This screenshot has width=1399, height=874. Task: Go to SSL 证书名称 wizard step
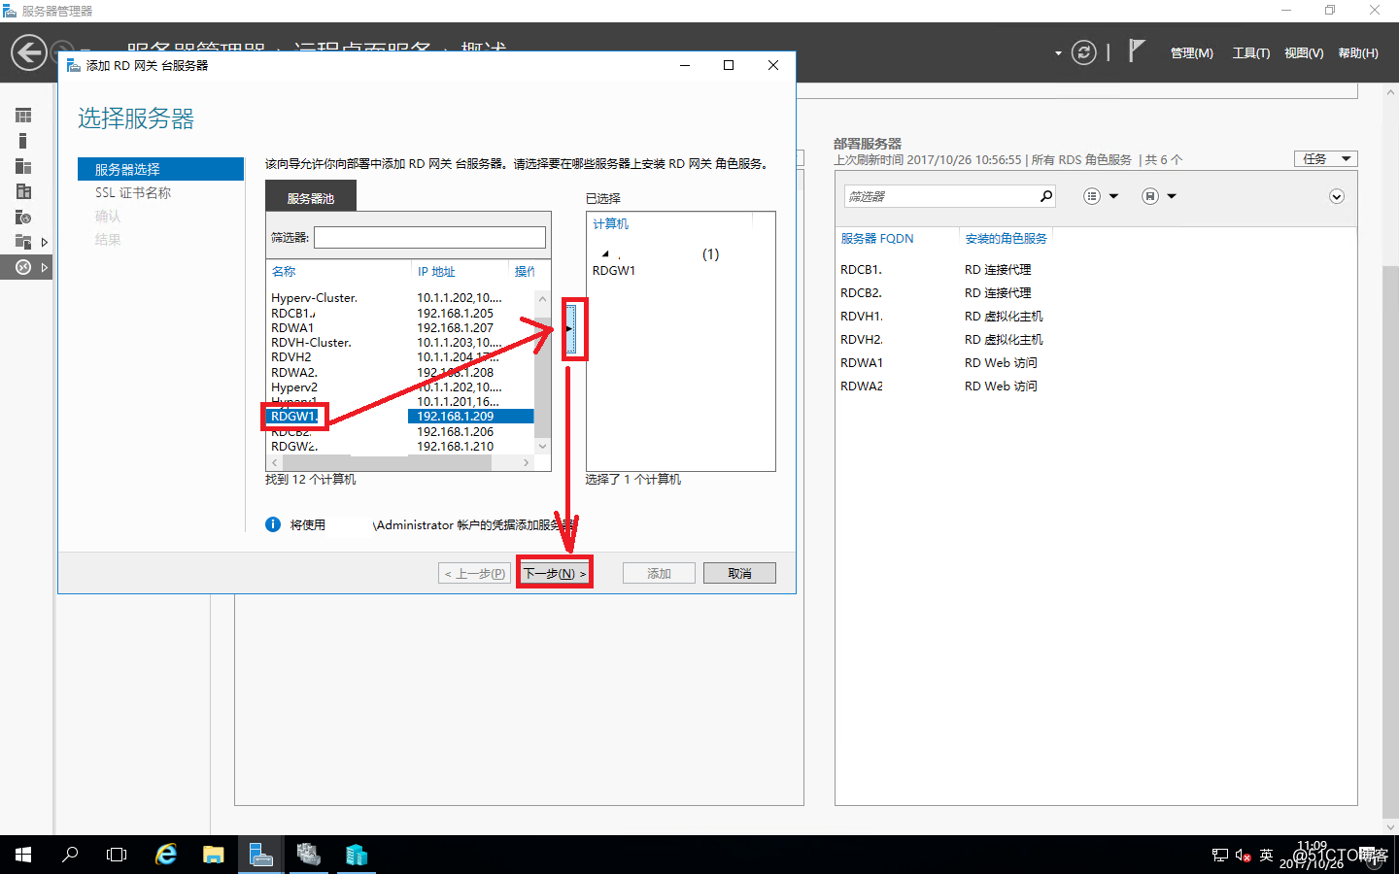(x=133, y=192)
